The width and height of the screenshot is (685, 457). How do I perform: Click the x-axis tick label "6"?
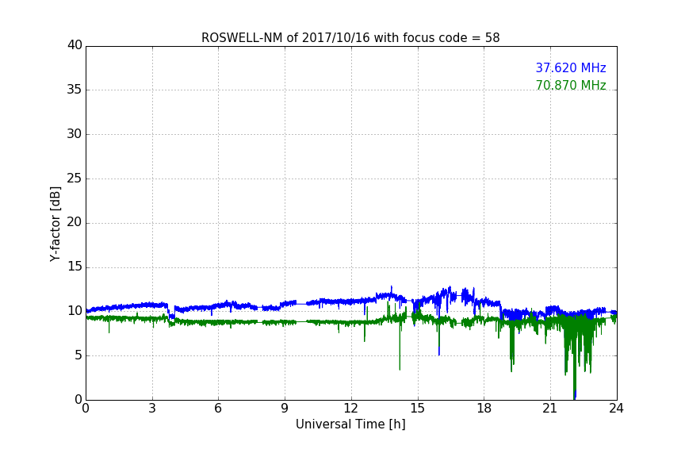[x=218, y=409]
